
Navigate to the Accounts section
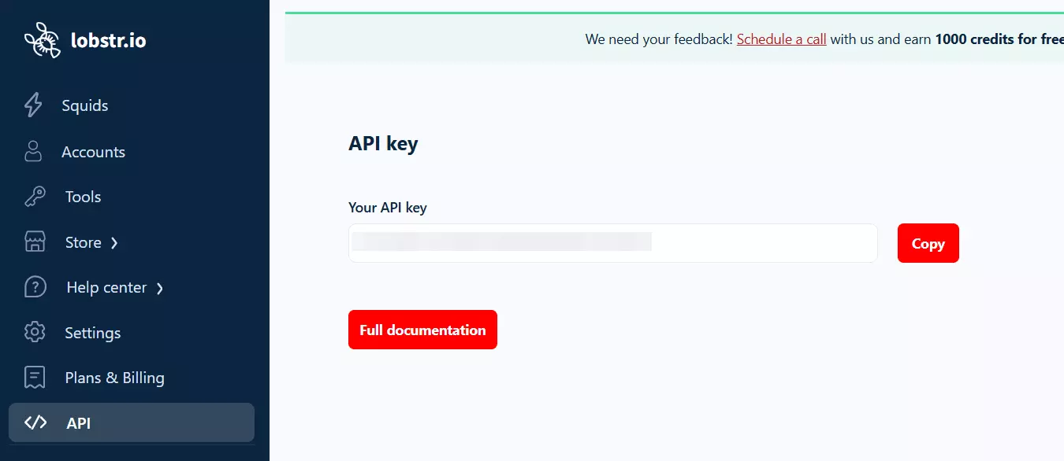93,151
